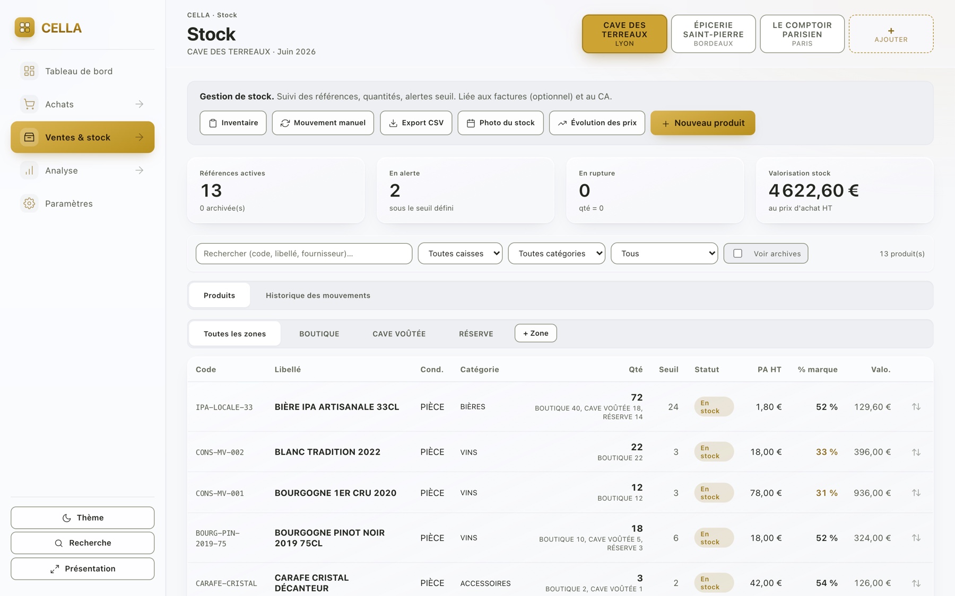The width and height of the screenshot is (955, 596).
Task: Click the Code column header
Action: point(206,369)
